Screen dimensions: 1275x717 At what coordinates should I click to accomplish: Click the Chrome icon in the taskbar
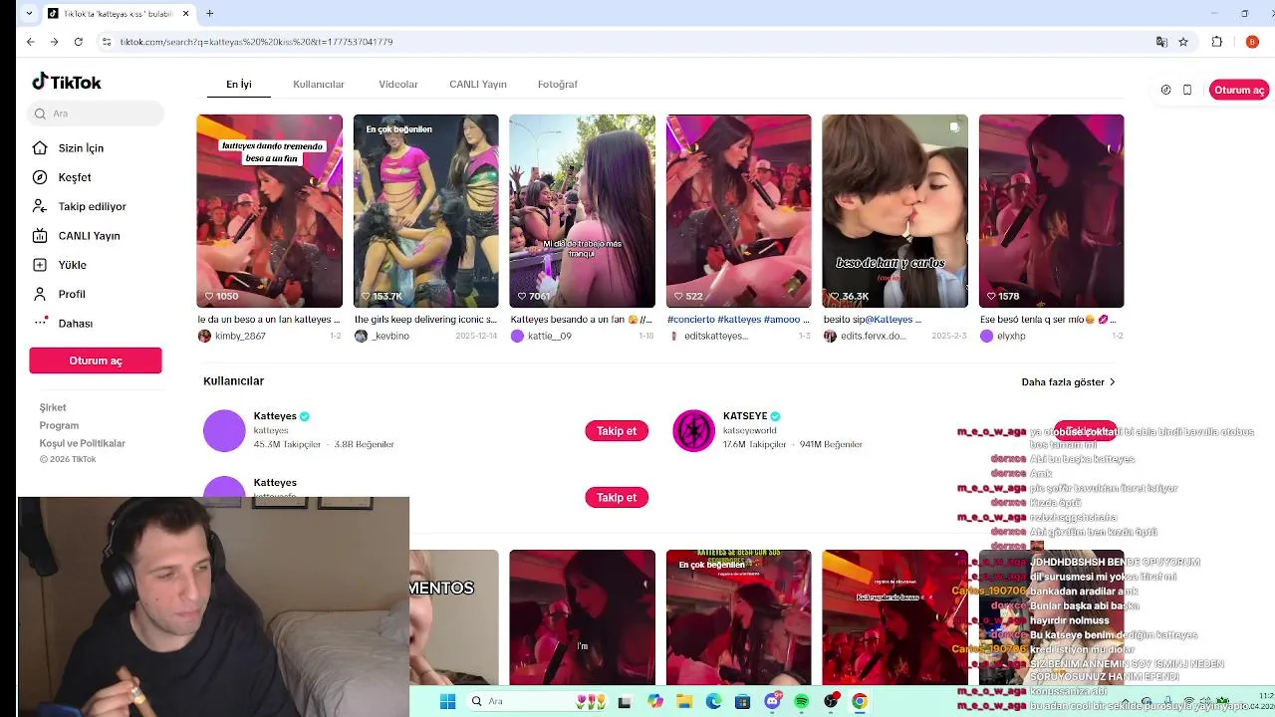click(860, 701)
